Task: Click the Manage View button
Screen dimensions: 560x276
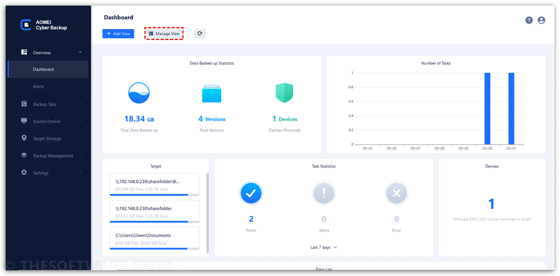Action: point(164,34)
